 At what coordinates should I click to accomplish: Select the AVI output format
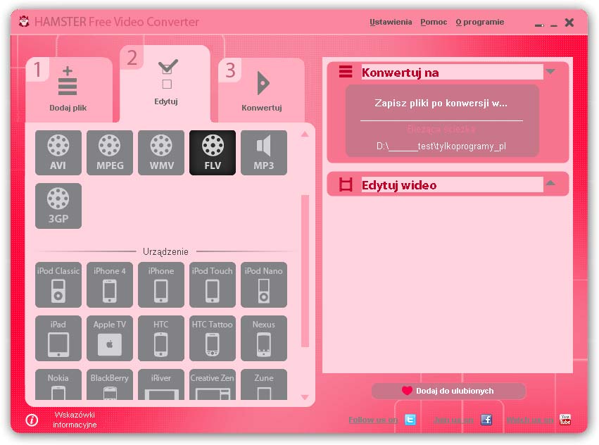coord(58,153)
